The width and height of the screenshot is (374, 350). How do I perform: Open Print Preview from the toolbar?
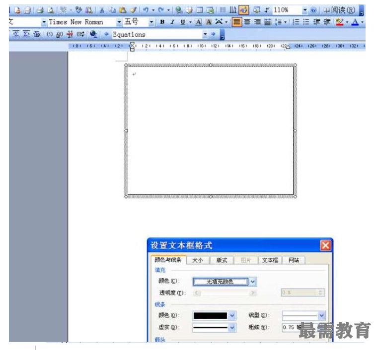pyautogui.click(x=51, y=10)
